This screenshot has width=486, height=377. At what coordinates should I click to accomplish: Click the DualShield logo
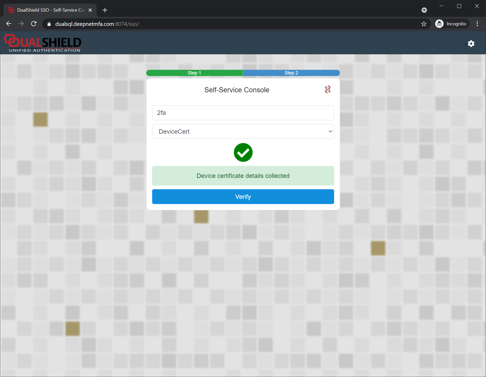click(43, 43)
